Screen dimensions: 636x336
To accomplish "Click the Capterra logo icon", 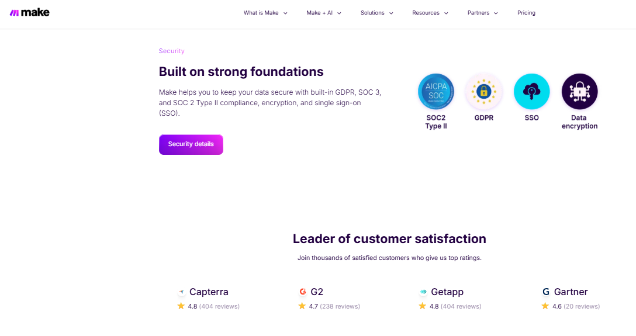I will 182,292.
